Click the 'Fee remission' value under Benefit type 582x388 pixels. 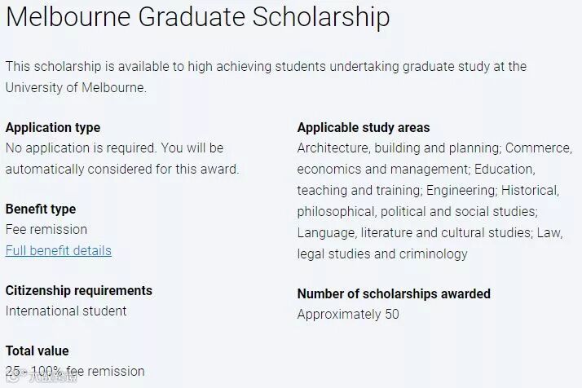pyautogui.click(x=46, y=230)
